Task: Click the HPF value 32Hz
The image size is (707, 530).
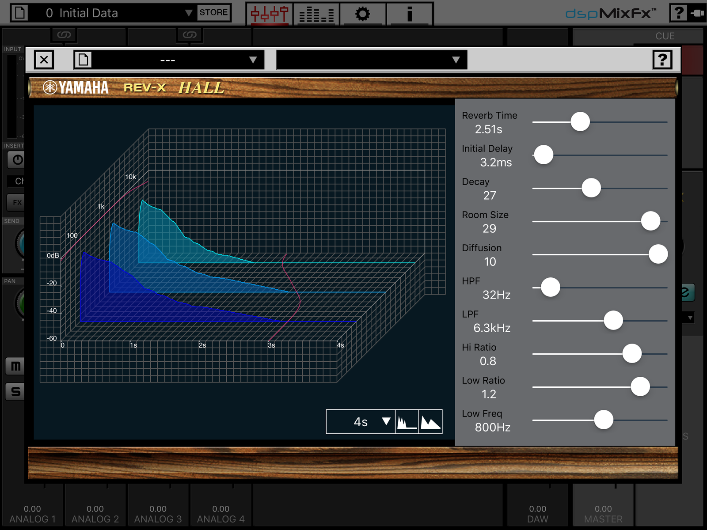Action: 497,295
